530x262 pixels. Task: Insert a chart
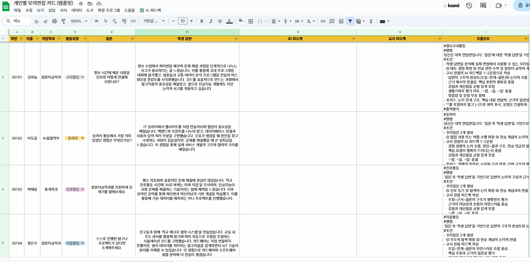pos(341,21)
